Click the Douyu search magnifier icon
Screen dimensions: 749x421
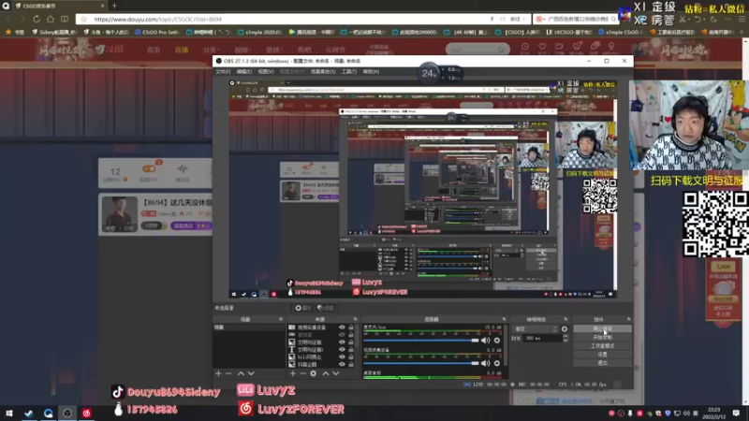[x=501, y=50]
